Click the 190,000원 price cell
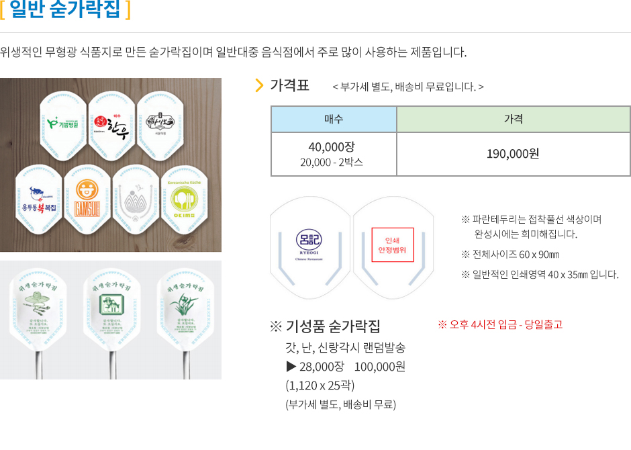The image size is (631, 450). tap(513, 154)
